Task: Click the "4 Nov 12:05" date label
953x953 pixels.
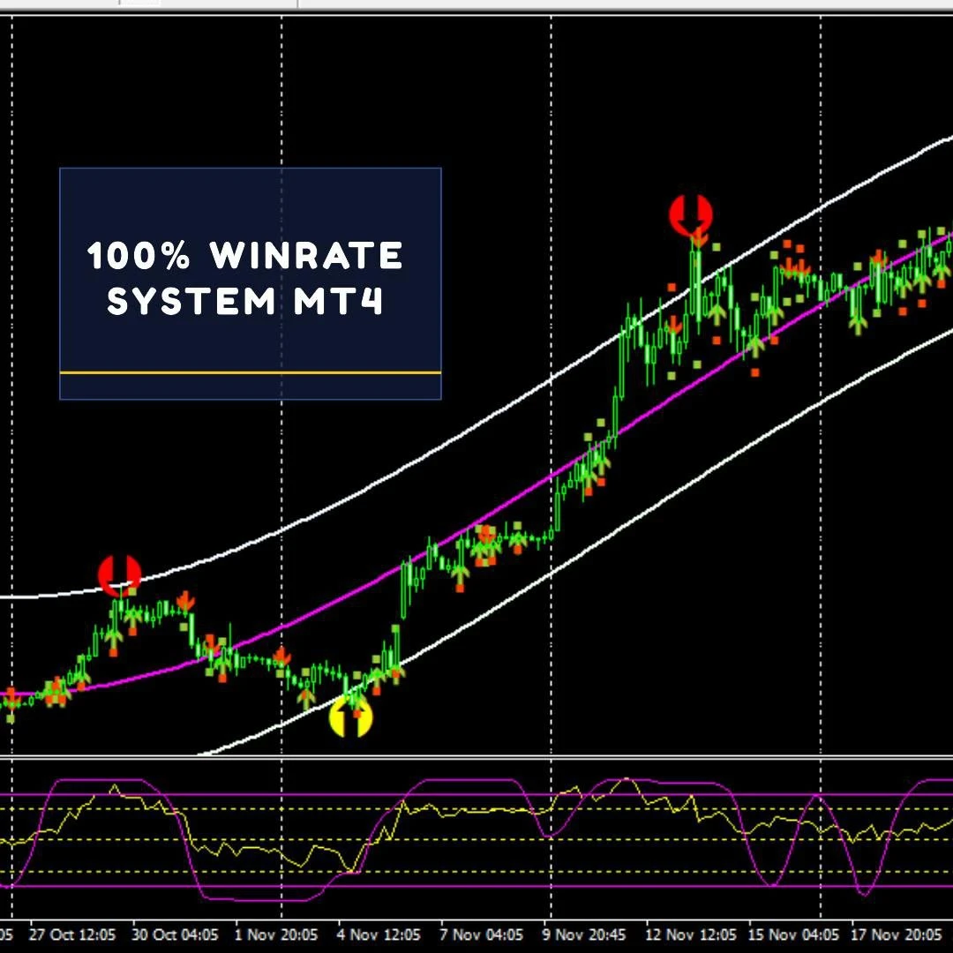Action: pyautogui.click(x=379, y=934)
